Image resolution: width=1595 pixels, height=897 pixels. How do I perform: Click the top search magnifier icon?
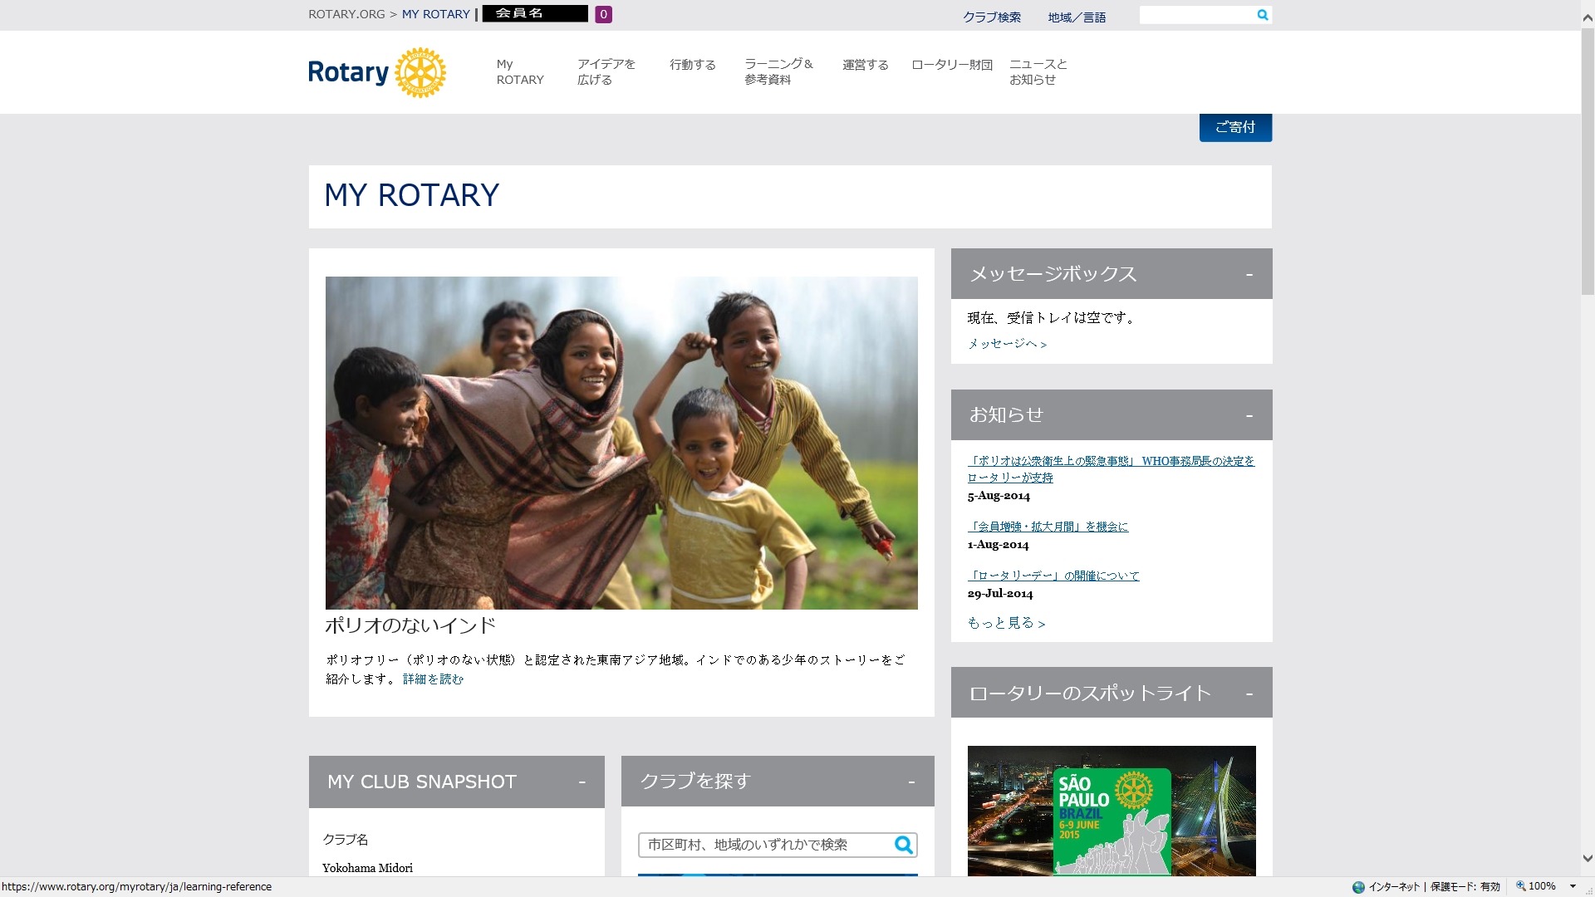[x=1262, y=15]
